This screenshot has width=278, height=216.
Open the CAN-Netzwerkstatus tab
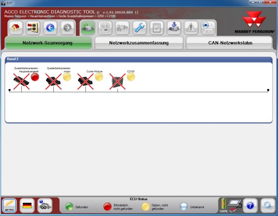[x=230, y=43]
